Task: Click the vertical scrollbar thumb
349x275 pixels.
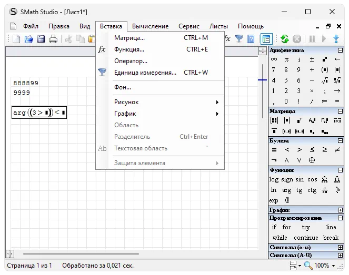Action: pyautogui.click(x=263, y=91)
